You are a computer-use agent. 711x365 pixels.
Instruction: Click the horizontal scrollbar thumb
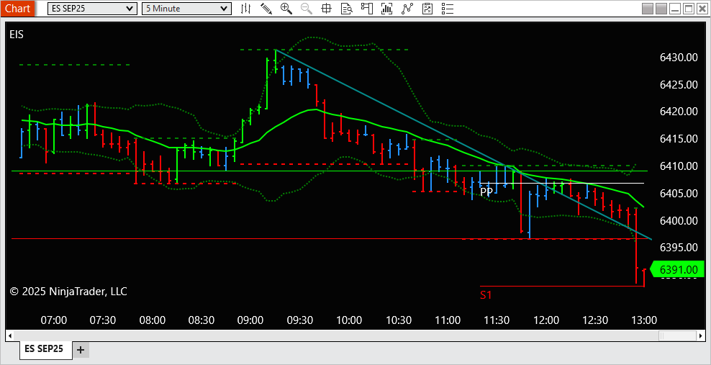click(677, 335)
